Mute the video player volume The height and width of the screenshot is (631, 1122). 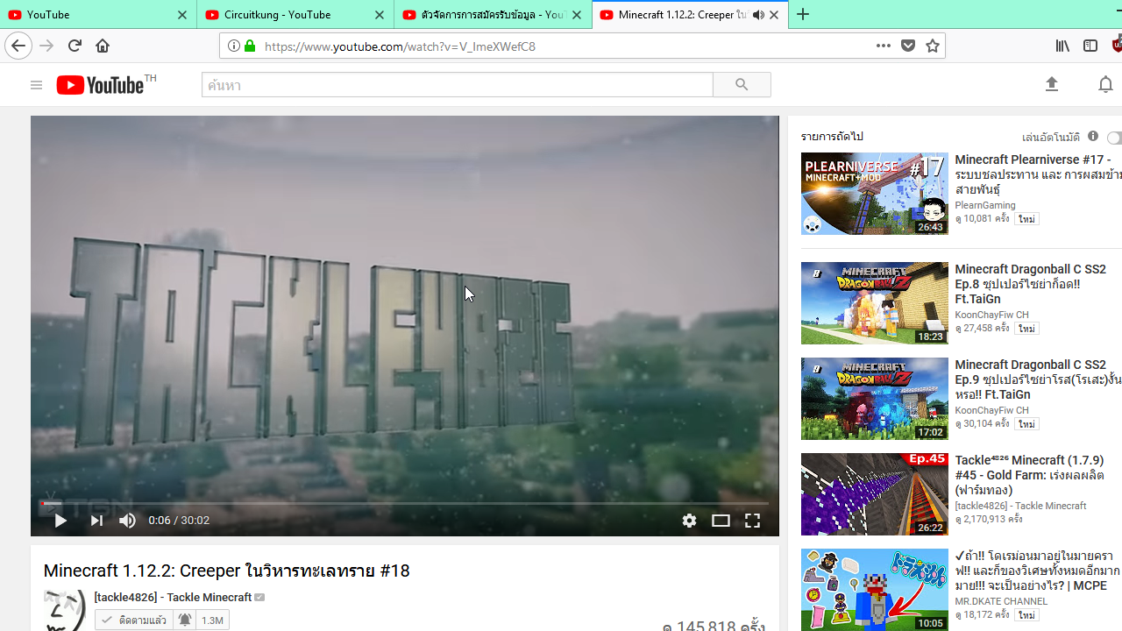click(x=128, y=521)
